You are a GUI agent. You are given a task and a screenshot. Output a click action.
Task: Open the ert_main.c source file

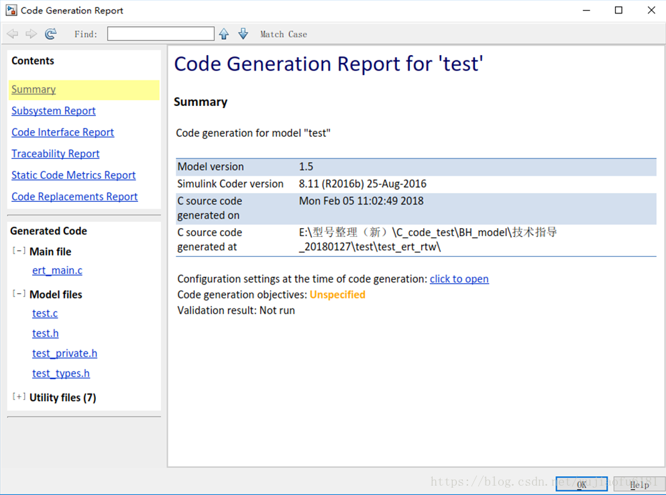click(57, 271)
